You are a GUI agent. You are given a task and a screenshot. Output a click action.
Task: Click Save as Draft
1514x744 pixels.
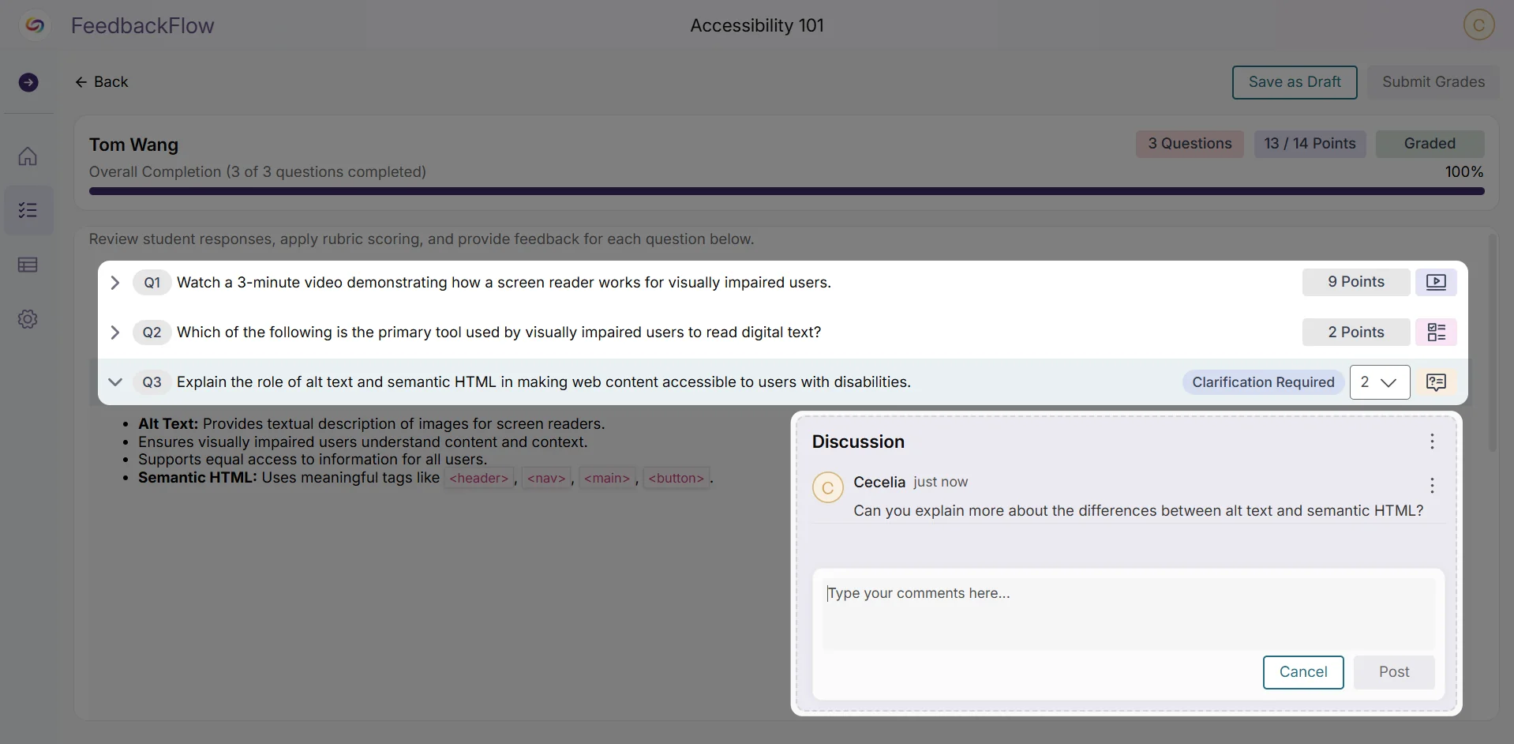(x=1295, y=82)
